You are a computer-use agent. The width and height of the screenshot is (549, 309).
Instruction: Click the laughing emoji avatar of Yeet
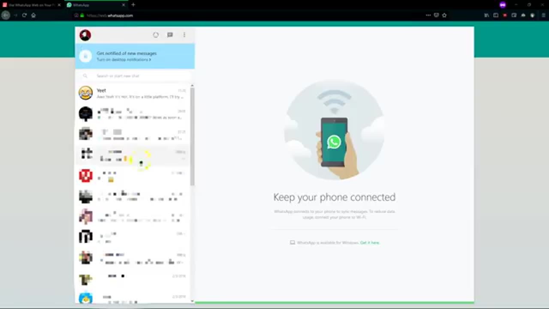(85, 93)
